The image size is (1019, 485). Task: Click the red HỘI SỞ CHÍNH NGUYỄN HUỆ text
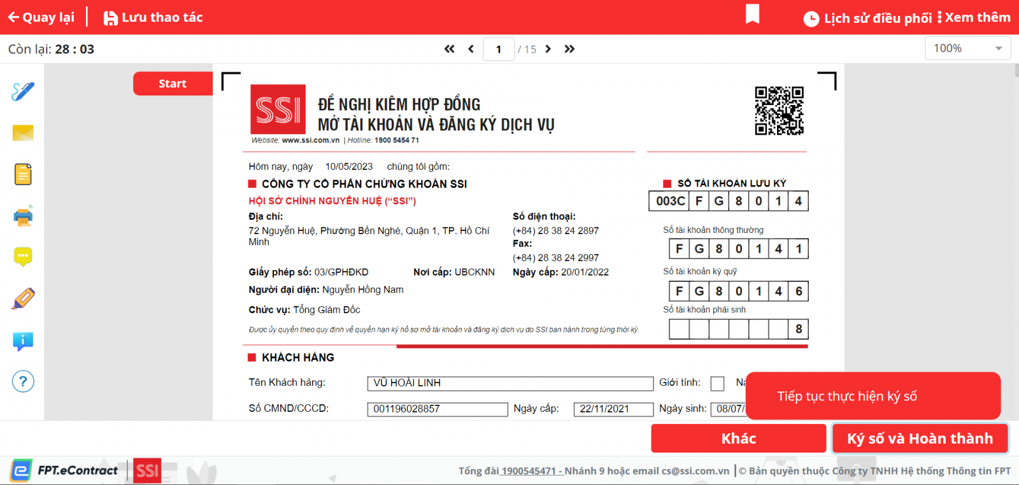tap(332, 201)
